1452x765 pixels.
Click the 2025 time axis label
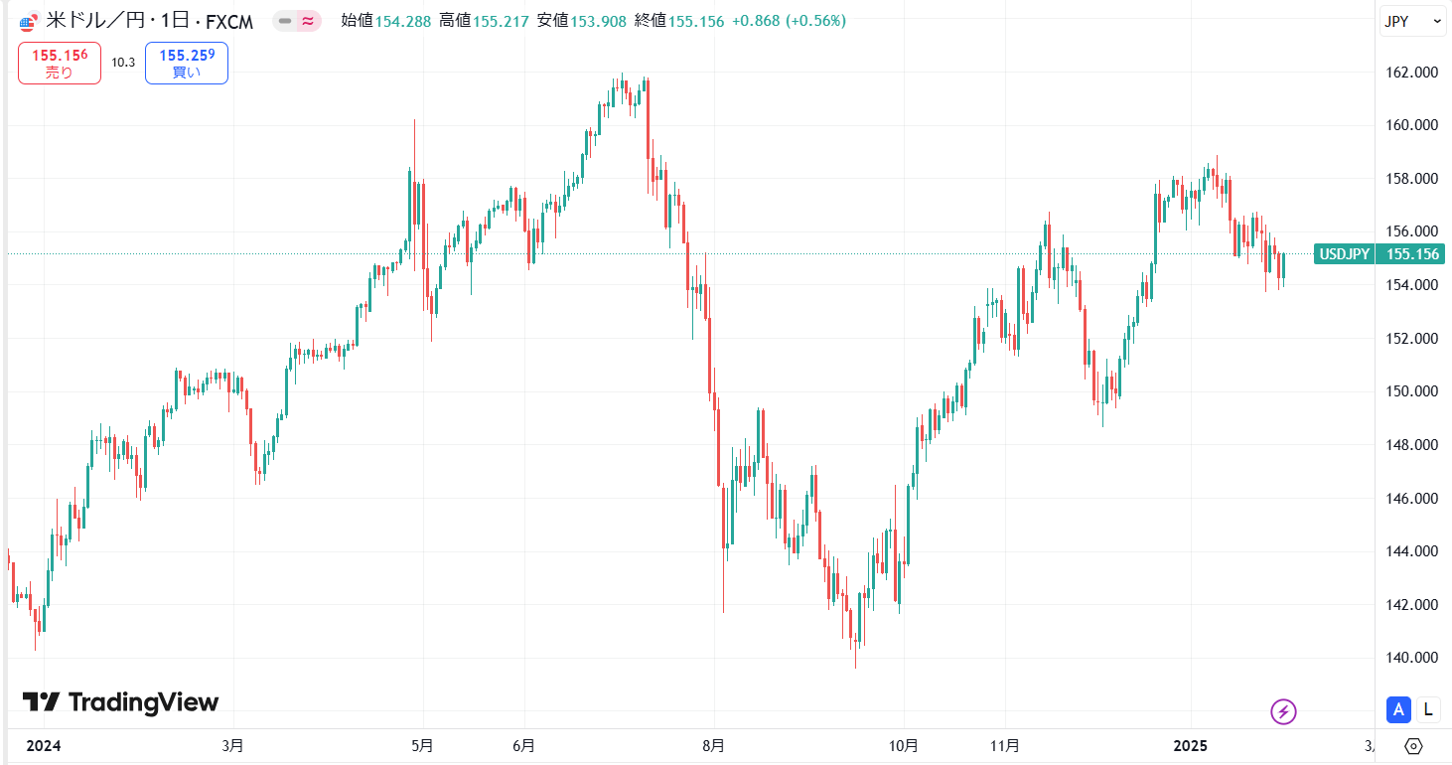1189,745
